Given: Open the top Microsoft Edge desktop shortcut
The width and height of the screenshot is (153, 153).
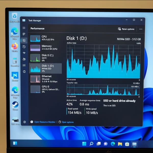Looking at the screenshot, I should [15, 34].
